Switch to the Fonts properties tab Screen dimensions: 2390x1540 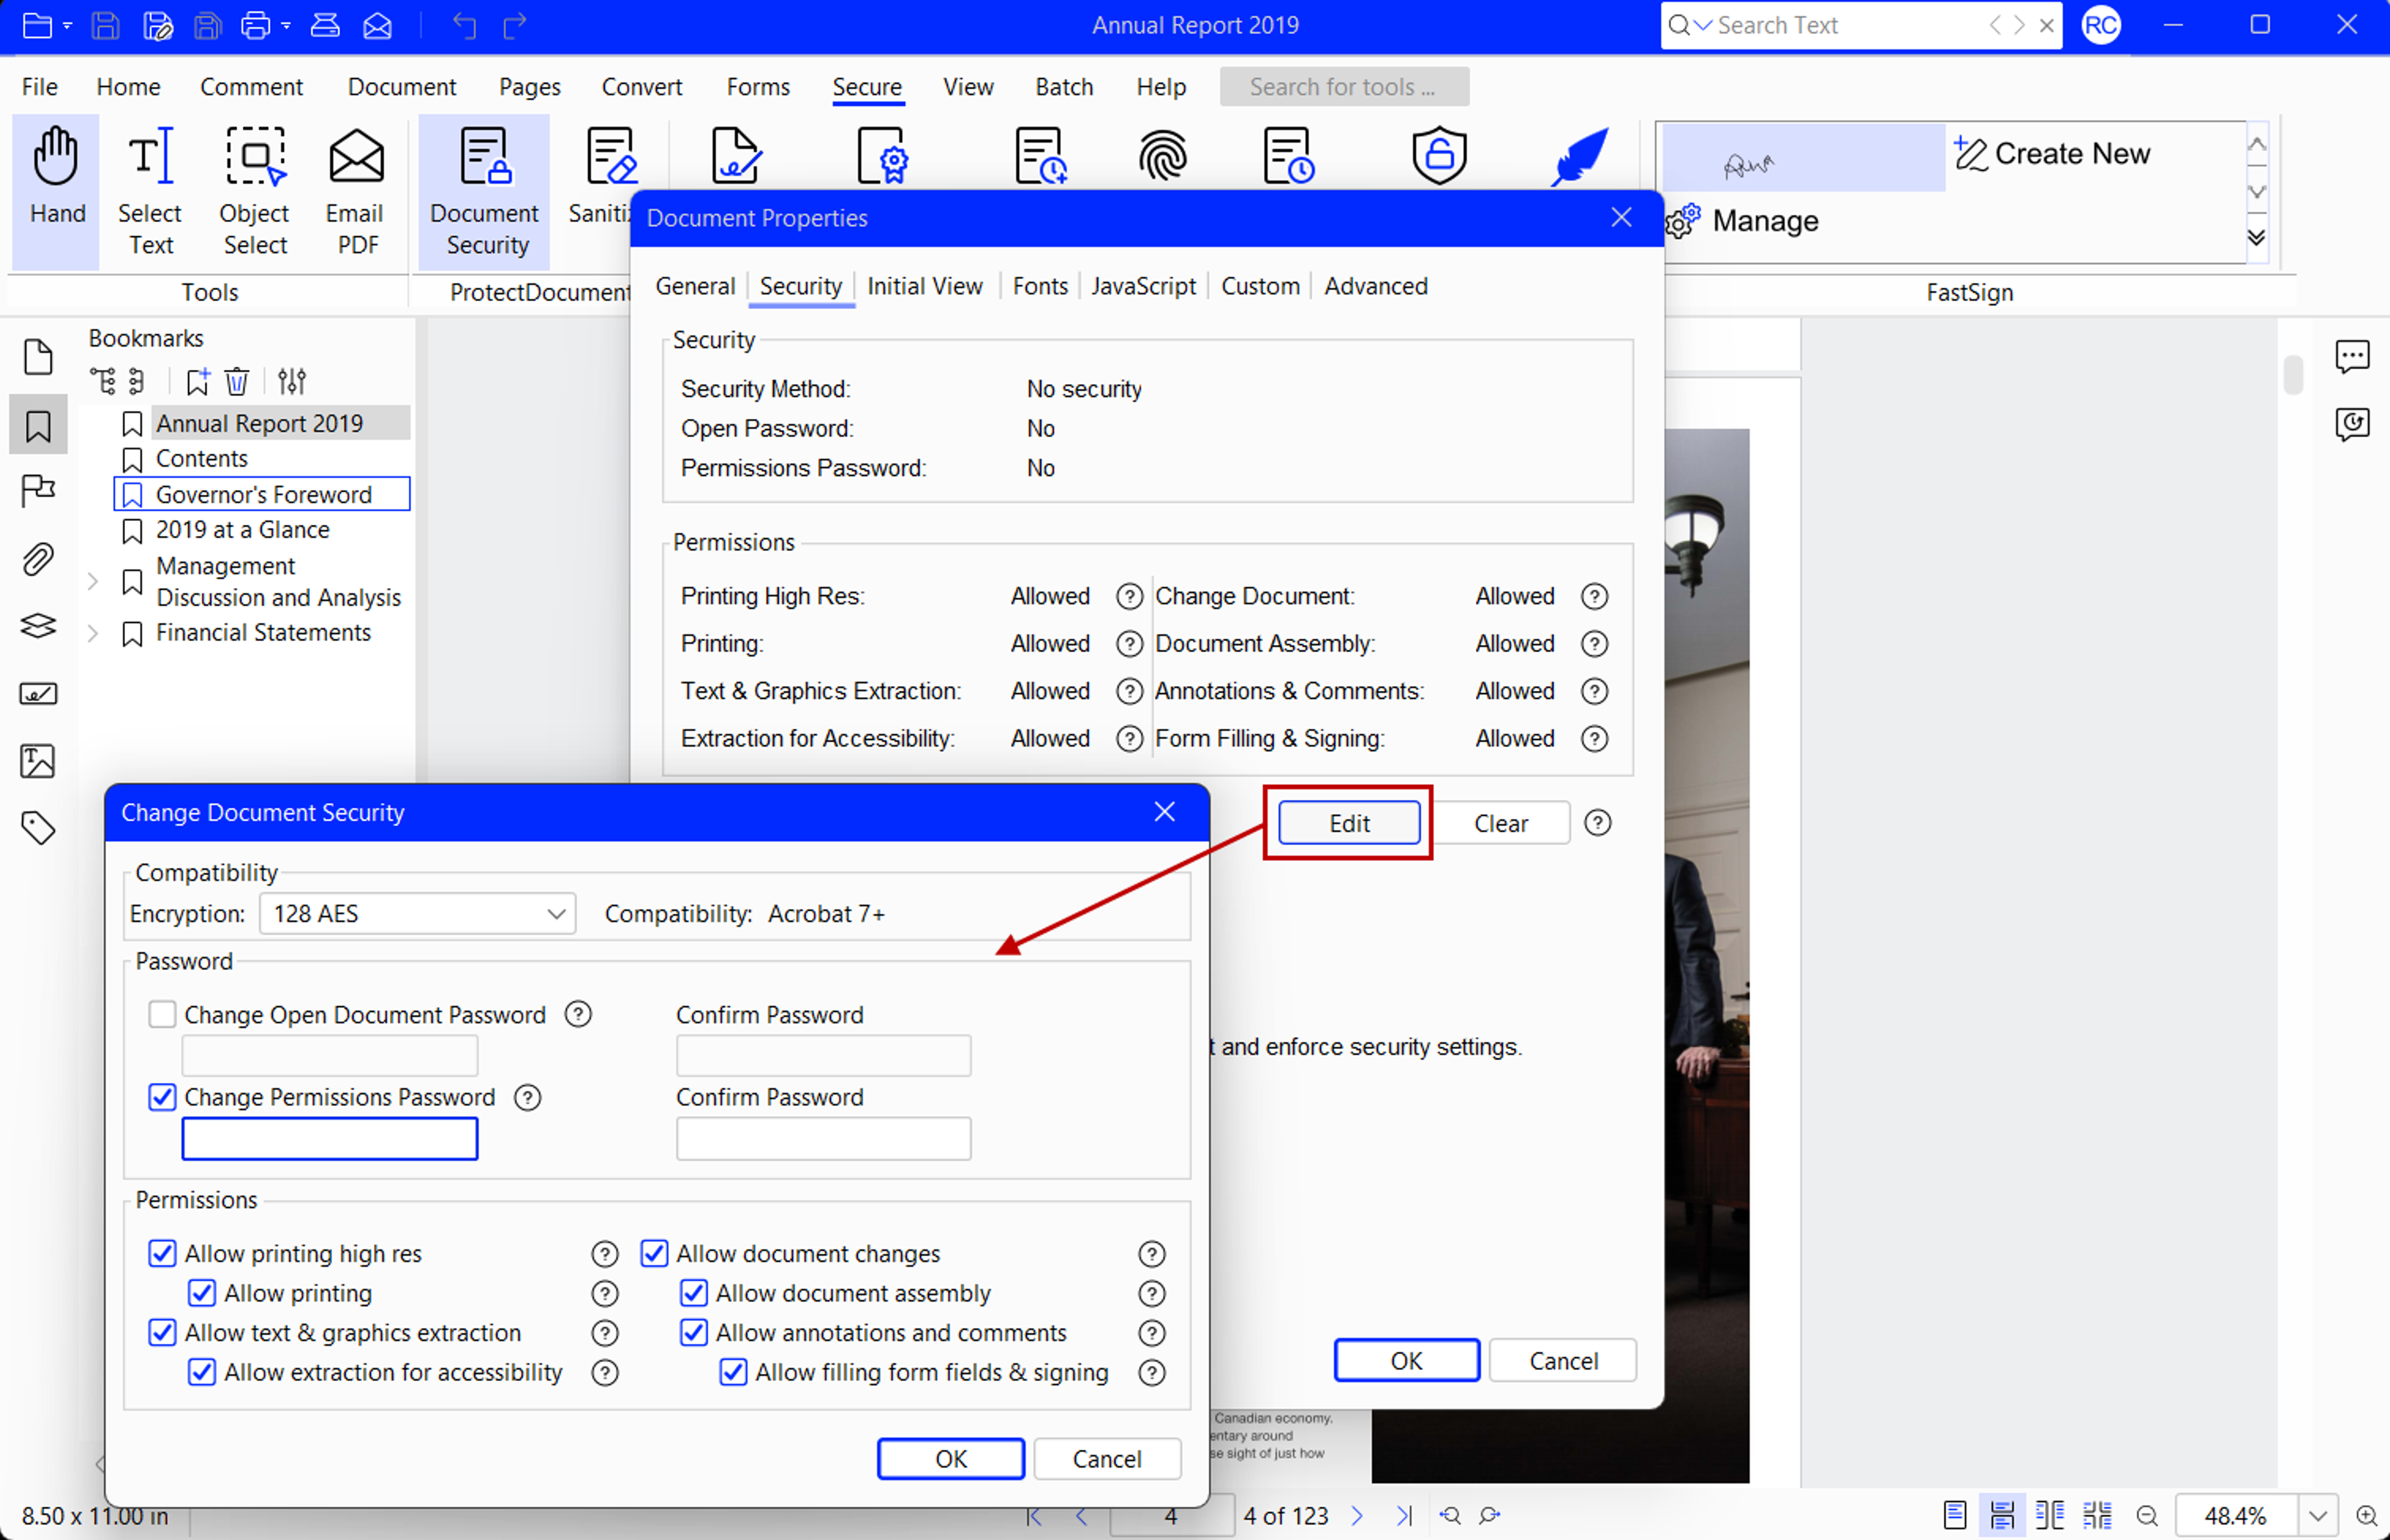(x=1039, y=286)
